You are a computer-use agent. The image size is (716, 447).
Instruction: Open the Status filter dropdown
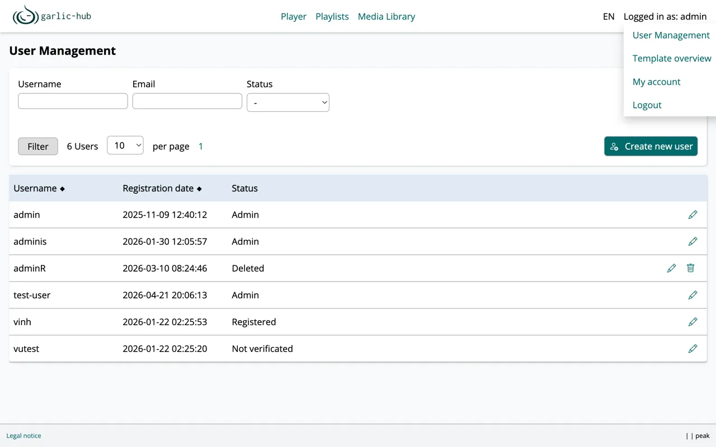tap(288, 102)
